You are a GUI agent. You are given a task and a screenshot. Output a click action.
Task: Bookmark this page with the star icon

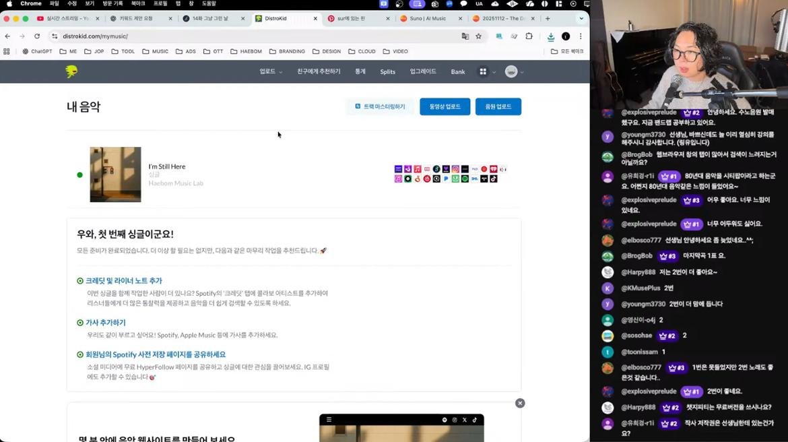(x=479, y=36)
